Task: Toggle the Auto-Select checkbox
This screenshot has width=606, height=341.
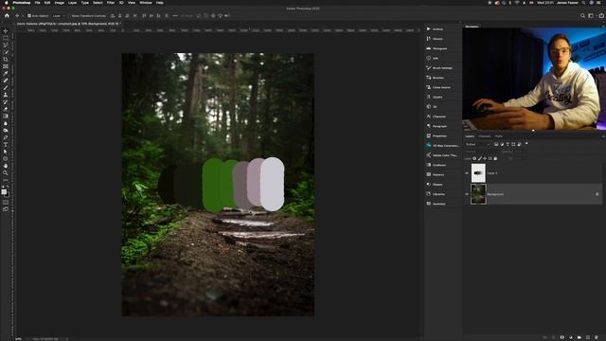Action: (29, 16)
